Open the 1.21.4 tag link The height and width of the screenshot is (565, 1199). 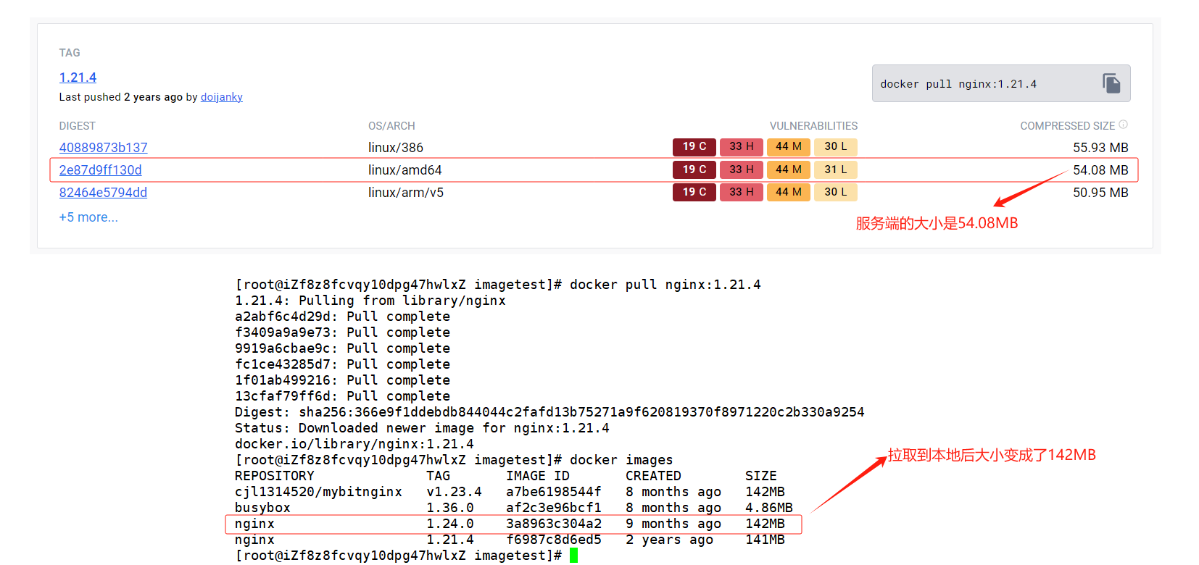78,78
